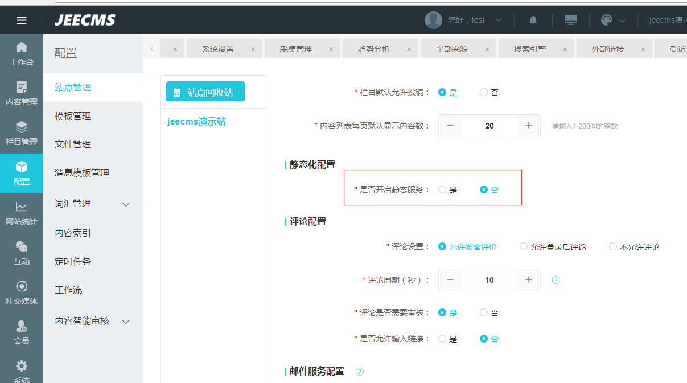Select the jeecms演示站 site link
The width and height of the screenshot is (687, 383).
click(196, 122)
